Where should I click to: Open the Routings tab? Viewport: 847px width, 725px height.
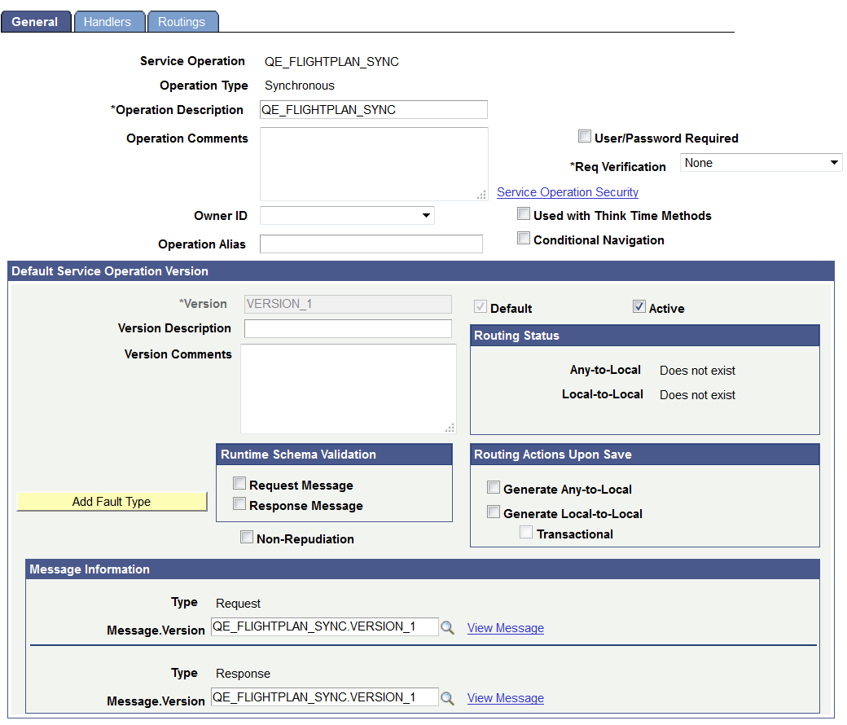click(x=182, y=21)
